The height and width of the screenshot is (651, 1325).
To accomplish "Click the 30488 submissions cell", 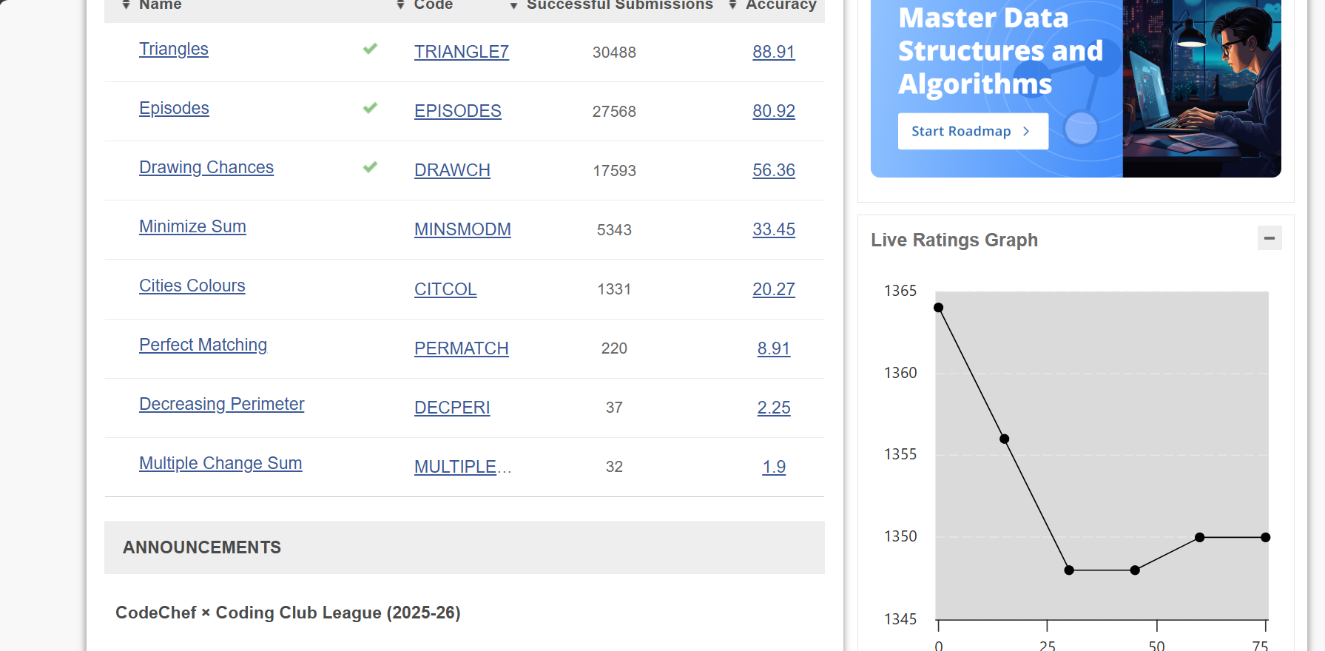I will point(614,52).
